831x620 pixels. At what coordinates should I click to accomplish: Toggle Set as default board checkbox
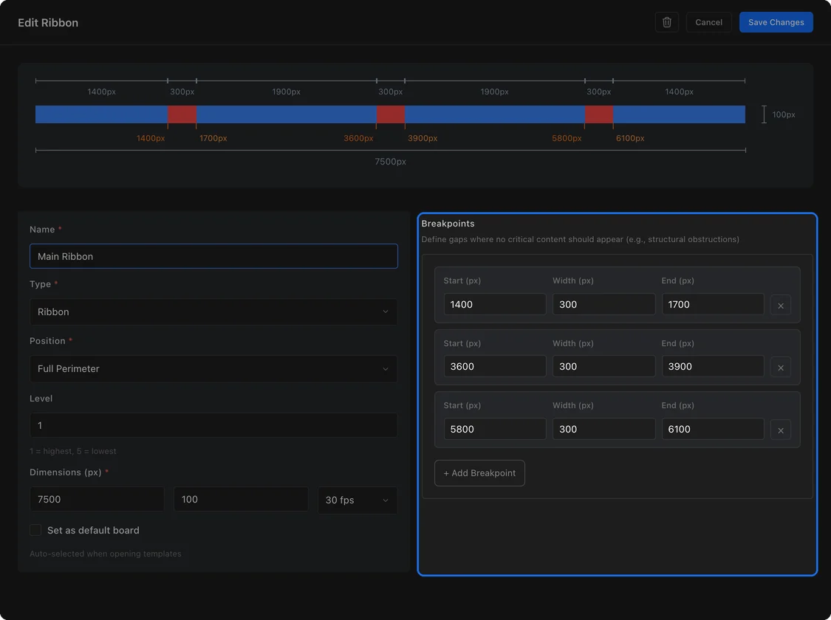click(x=35, y=530)
